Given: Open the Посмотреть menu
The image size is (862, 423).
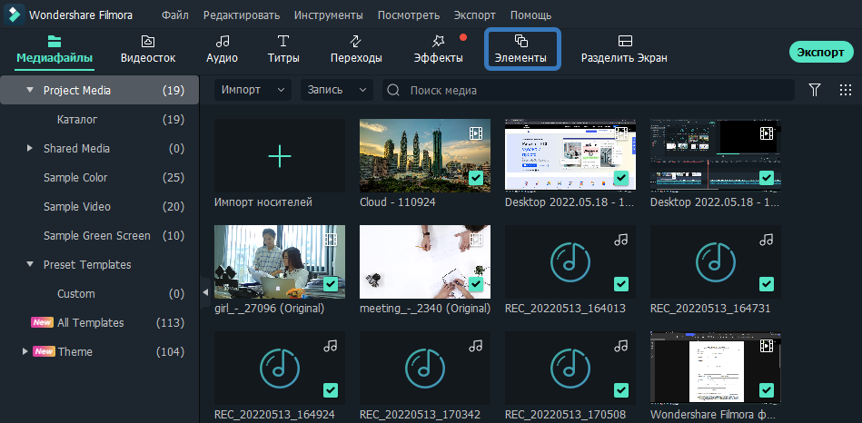Looking at the screenshot, I should [x=409, y=15].
